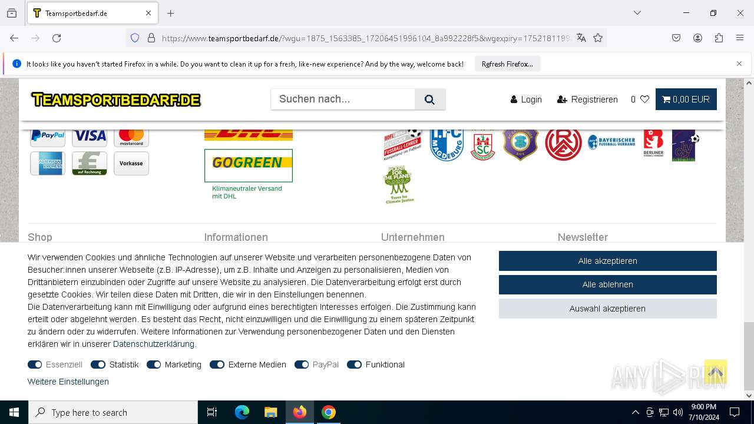This screenshot has height=424, width=754.
Task: Open a new browser tab
Action: (171, 13)
